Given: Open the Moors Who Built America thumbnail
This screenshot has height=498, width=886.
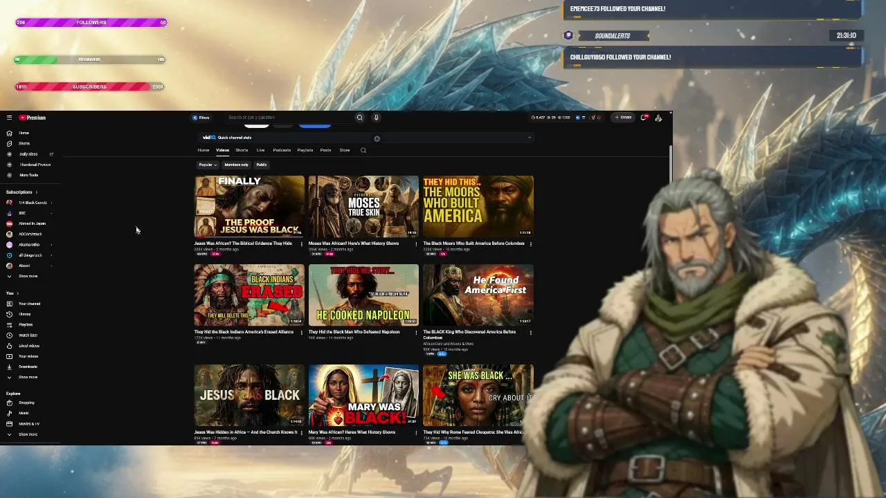Looking at the screenshot, I should pos(478,206).
